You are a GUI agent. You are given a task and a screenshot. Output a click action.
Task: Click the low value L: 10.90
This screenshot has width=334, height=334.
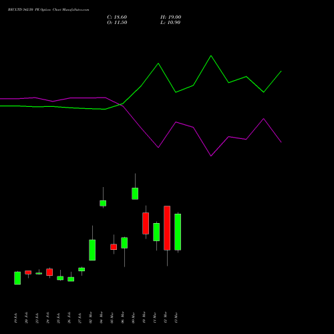point(170,23)
